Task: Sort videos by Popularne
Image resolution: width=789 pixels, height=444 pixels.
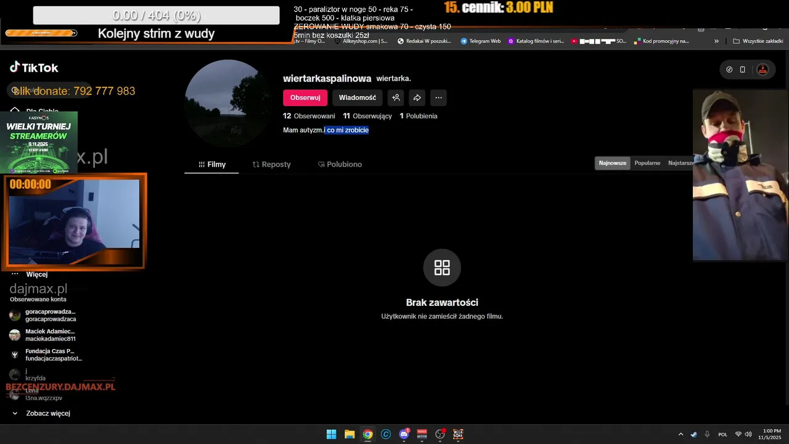Action: [647, 163]
